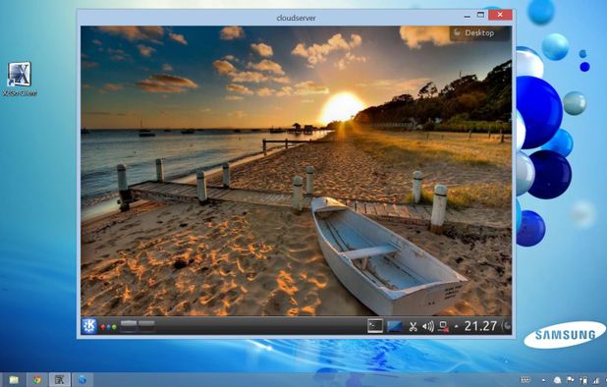
Task: Open Google Chrome from Windows taskbar
Action: 36,380
